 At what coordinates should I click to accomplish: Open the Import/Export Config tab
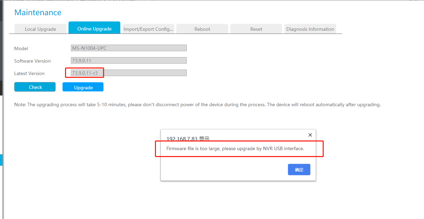(x=148, y=29)
